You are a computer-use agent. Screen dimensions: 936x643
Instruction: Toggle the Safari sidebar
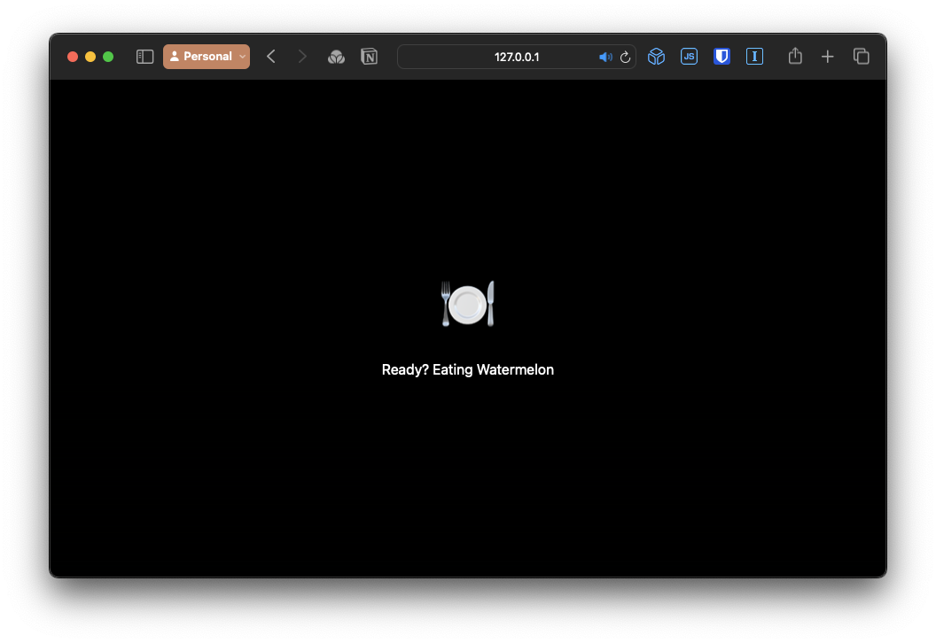click(145, 57)
